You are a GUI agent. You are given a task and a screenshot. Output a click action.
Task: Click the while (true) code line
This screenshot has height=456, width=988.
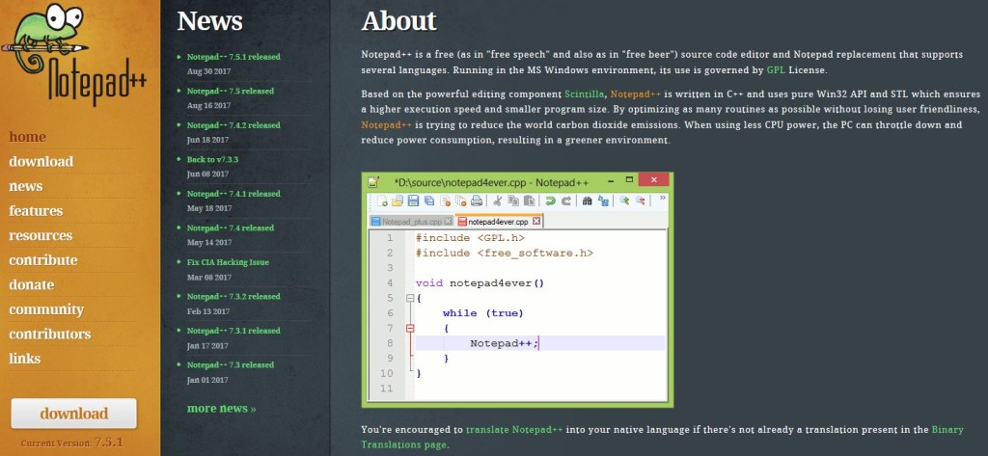(x=483, y=313)
